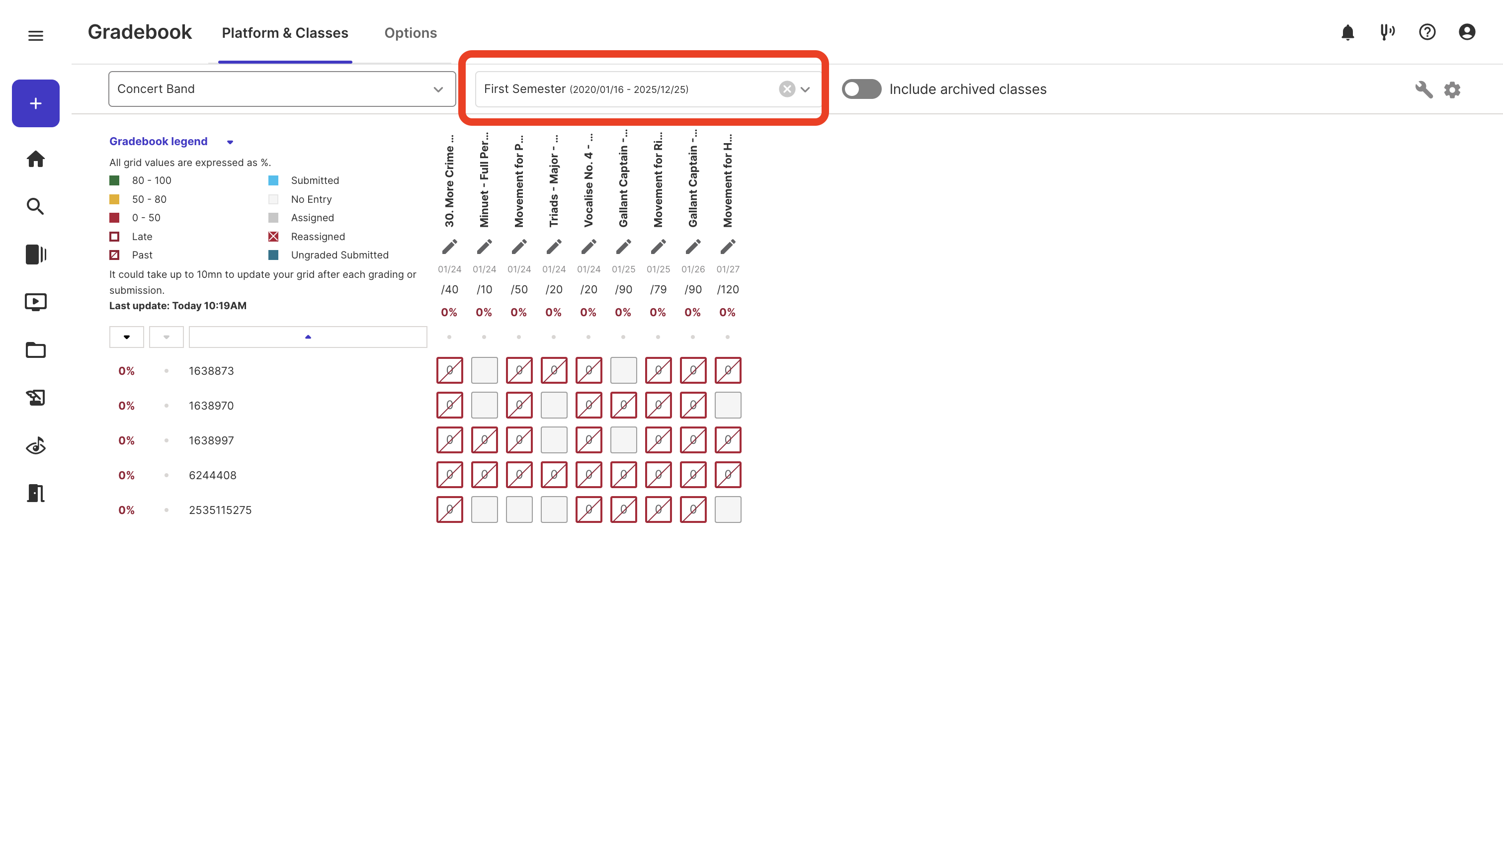Click the blue plus button
The image size is (1503, 852).
pyautogui.click(x=35, y=103)
